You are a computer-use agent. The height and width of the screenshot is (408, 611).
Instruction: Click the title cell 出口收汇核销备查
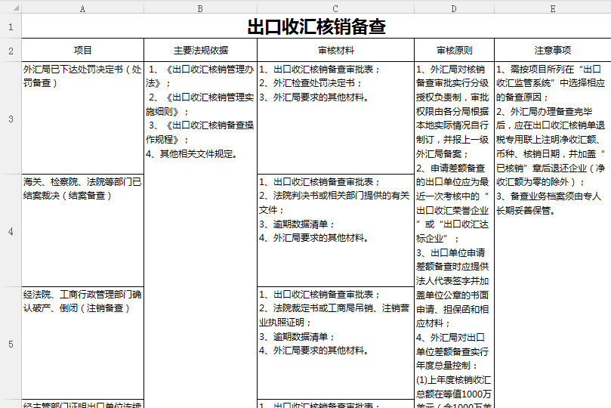click(316, 27)
